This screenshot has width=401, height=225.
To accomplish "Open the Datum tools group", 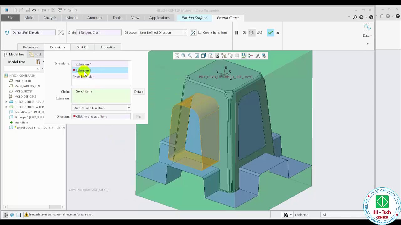I will [x=367, y=31].
